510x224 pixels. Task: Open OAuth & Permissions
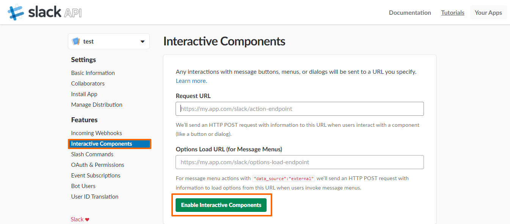97,165
